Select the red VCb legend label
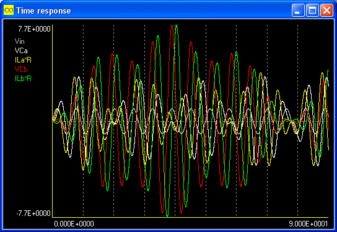 coord(21,69)
